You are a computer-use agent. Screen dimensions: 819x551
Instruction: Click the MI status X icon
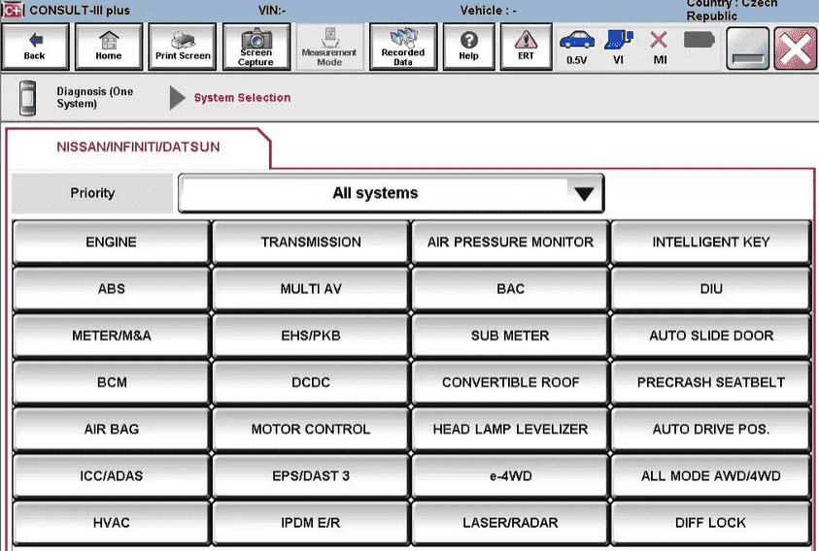pos(659,46)
